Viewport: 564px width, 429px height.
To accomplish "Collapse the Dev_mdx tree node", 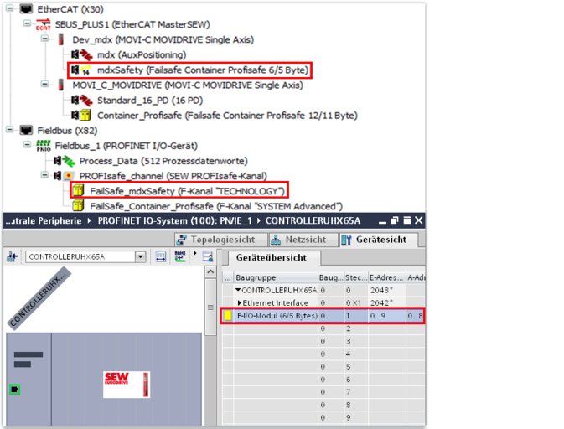I will (44, 39).
